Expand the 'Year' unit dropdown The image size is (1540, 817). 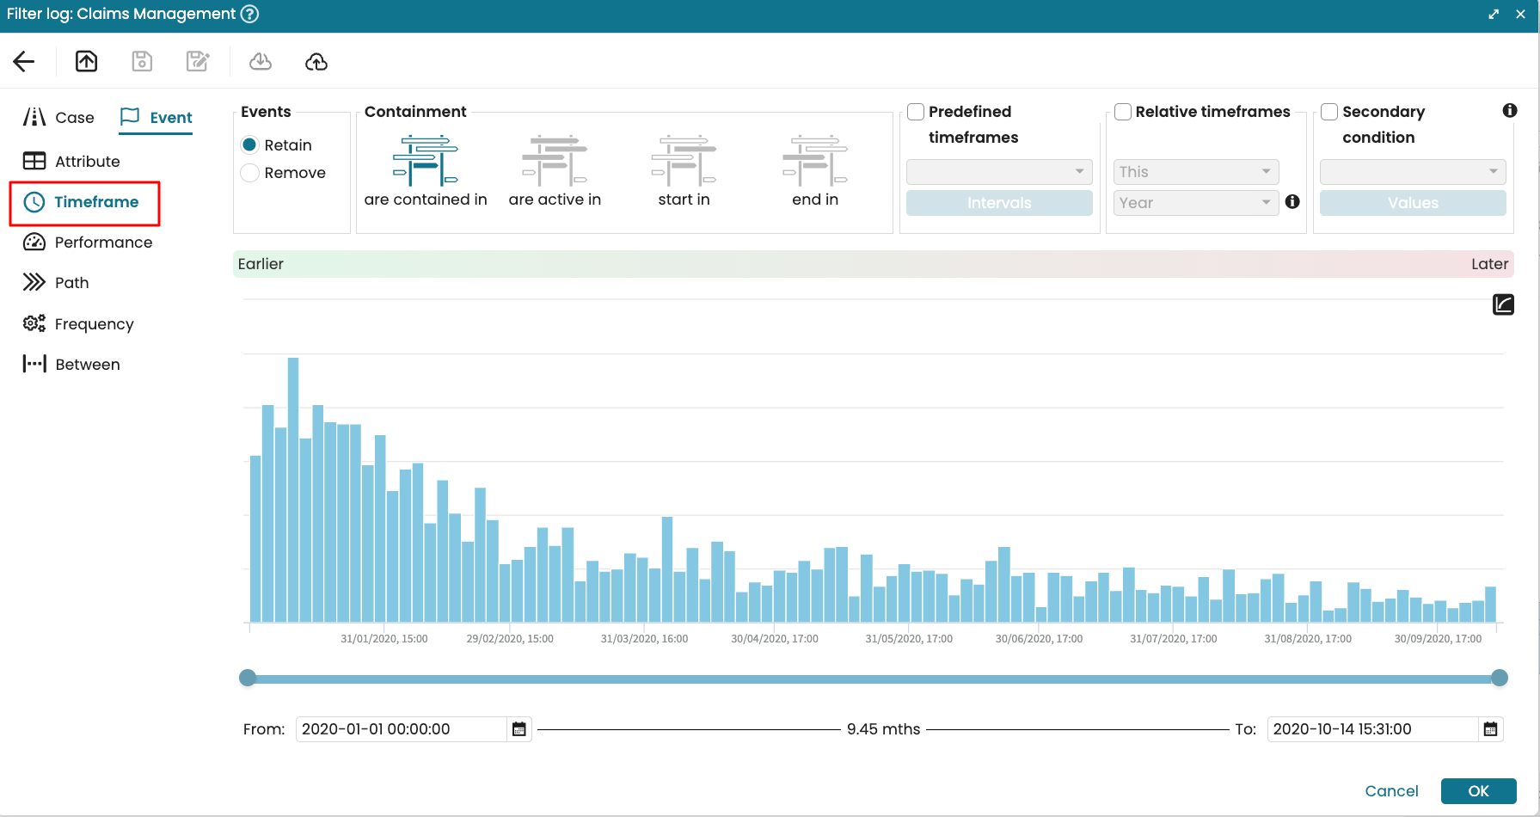pyautogui.click(x=1195, y=203)
